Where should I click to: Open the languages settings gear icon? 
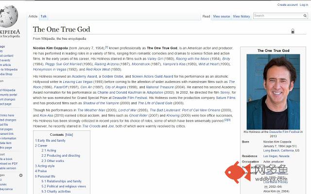coord(21,175)
